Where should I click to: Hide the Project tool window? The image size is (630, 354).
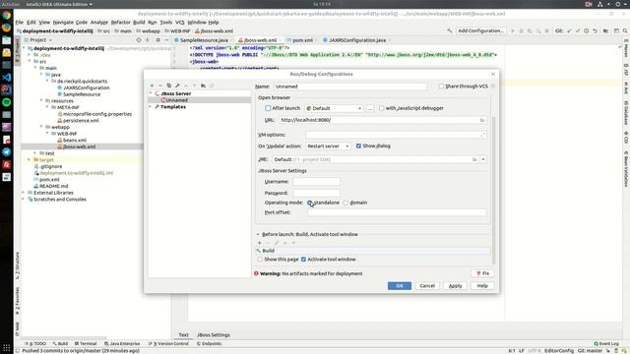click(166, 40)
